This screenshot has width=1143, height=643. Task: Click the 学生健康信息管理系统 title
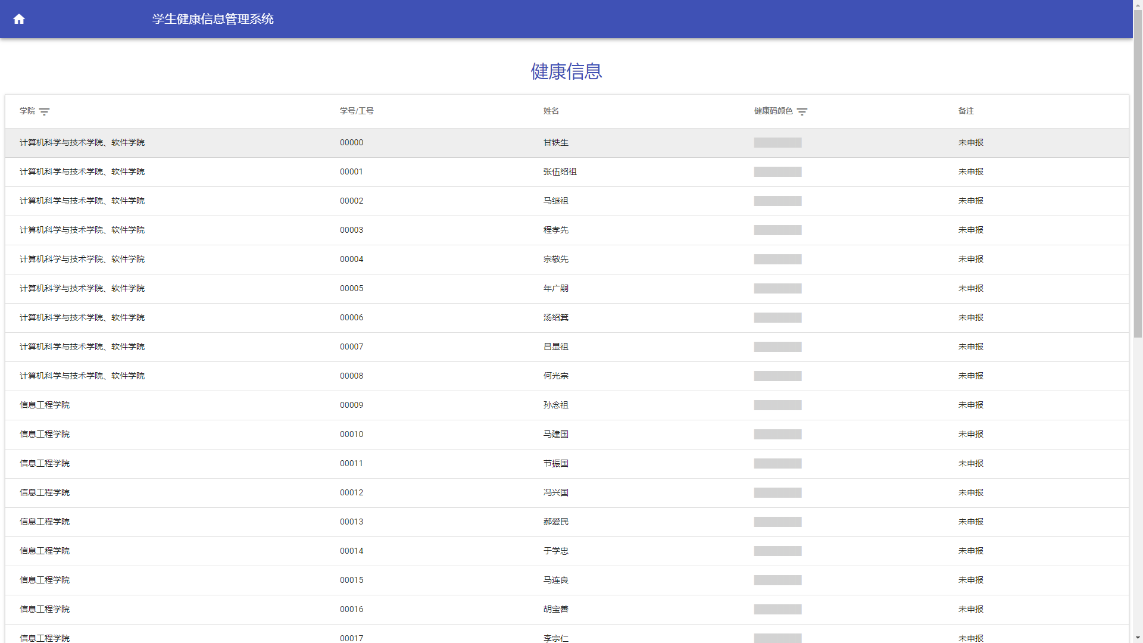coord(213,19)
